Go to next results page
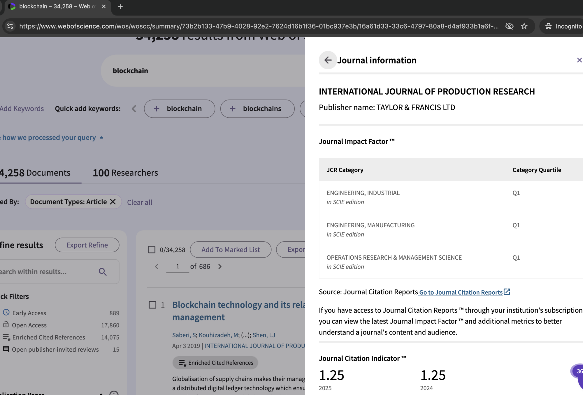The width and height of the screenshot is (583, 395). 220,266
